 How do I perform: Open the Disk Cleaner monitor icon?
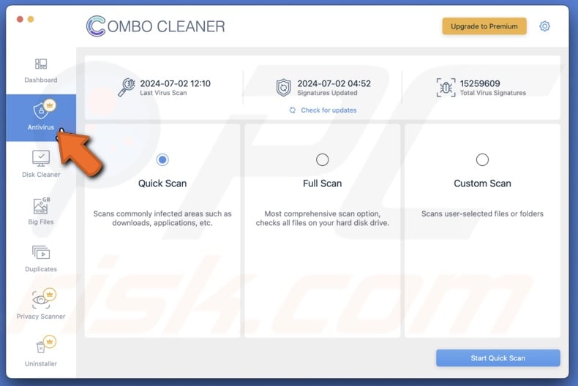(41, 159)
